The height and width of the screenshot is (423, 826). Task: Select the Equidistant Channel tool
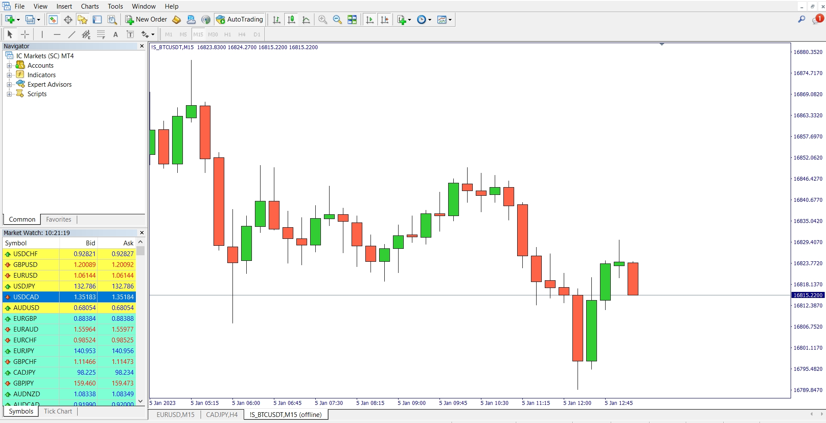(86, 34)
